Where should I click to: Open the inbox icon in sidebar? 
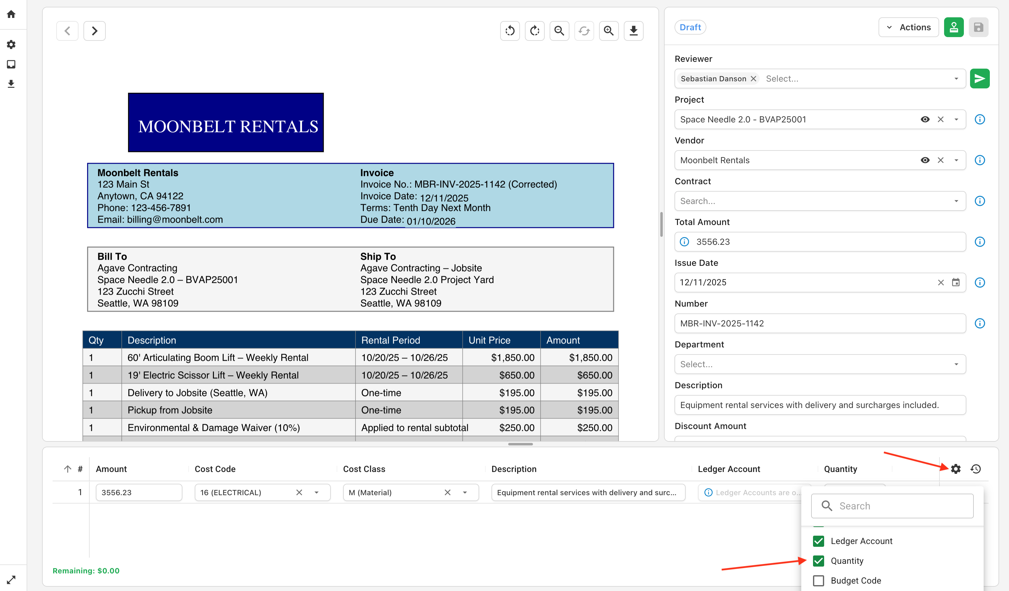(x=11, y=64)
